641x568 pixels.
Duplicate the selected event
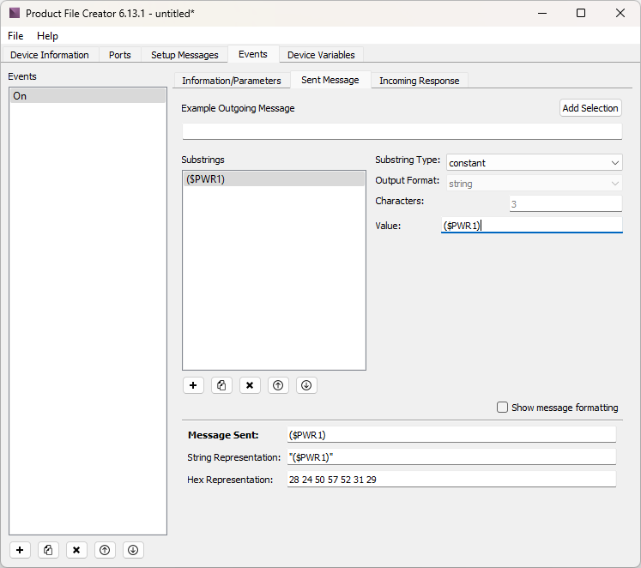[x=48, y=550]
